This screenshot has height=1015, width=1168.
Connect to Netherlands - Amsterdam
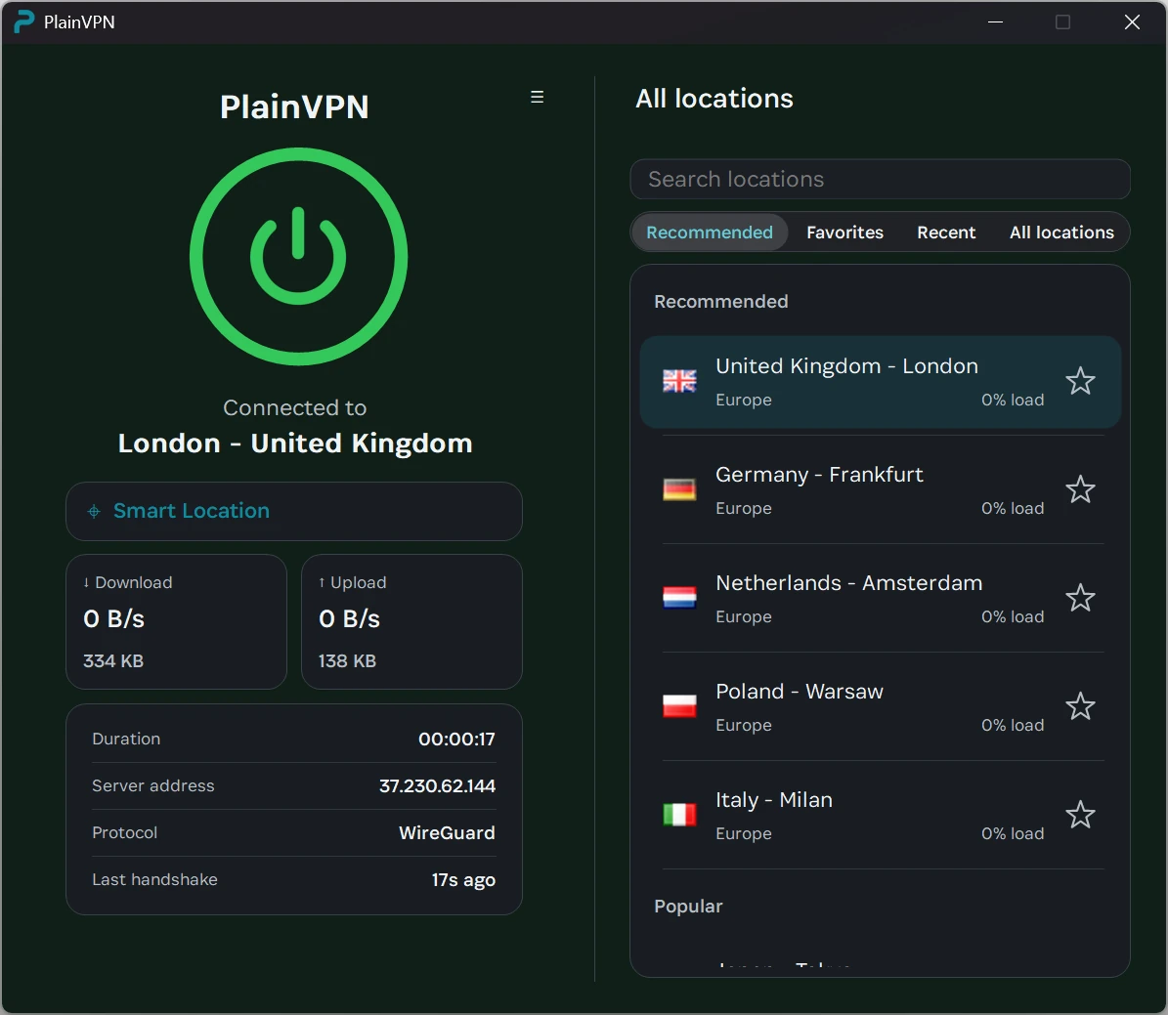tap(880, 599)
